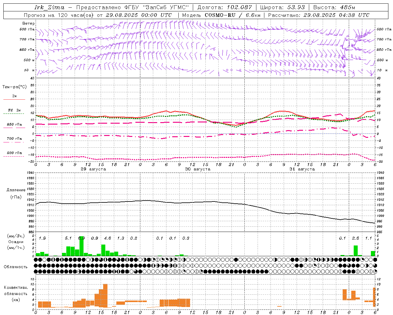Click the precipitation amount "1.1"
The image size is (393, 315).
368,238
